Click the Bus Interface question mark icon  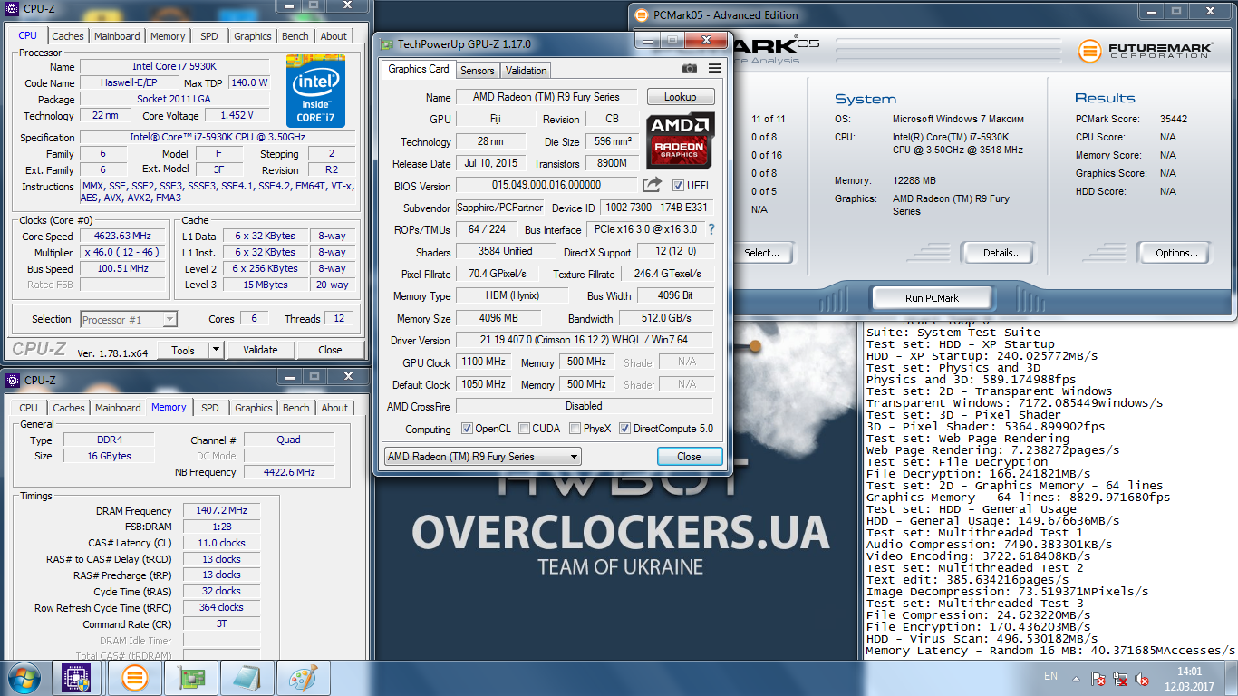click(711, 229)
